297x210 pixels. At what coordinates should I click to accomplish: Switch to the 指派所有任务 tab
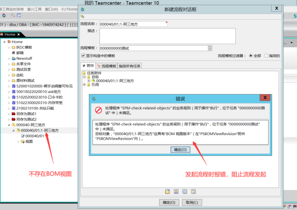(x=130, y=66)
